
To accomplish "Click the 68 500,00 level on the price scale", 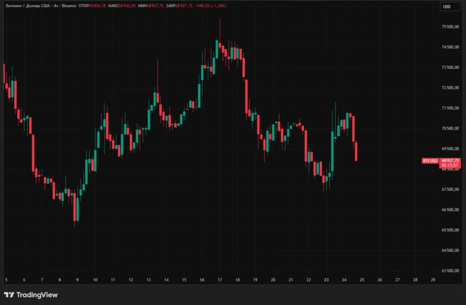I will point(451,170).
